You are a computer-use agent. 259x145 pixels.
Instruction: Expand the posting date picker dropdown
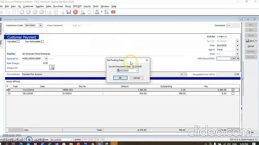pos(137,71)
